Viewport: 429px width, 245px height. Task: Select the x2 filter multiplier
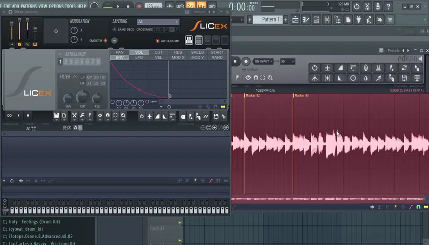[96, 83]
